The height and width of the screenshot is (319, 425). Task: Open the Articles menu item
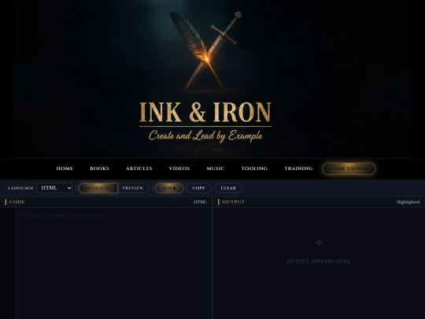tap(139, 169)
